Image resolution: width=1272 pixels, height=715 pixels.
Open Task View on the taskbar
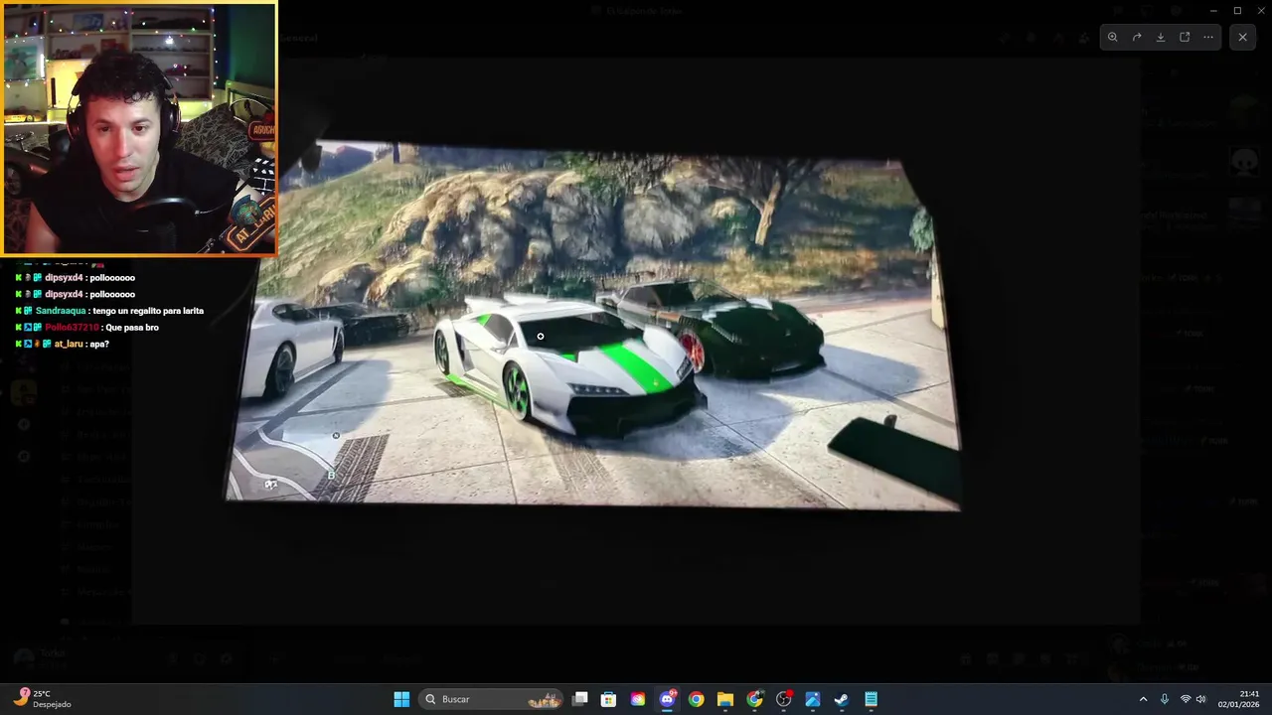coord(580,699)
